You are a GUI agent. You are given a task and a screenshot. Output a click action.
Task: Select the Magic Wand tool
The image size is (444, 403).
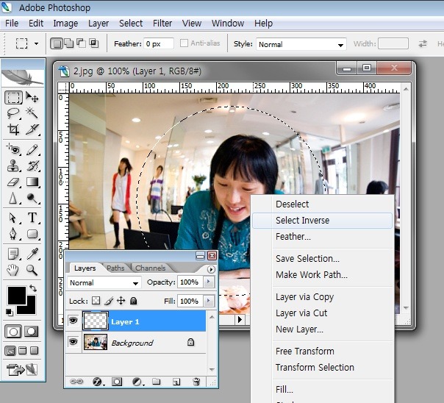(x=32, y=113)
